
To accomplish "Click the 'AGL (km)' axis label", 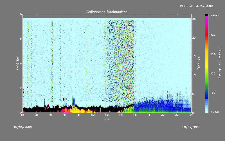I will (x=17, y=63).
